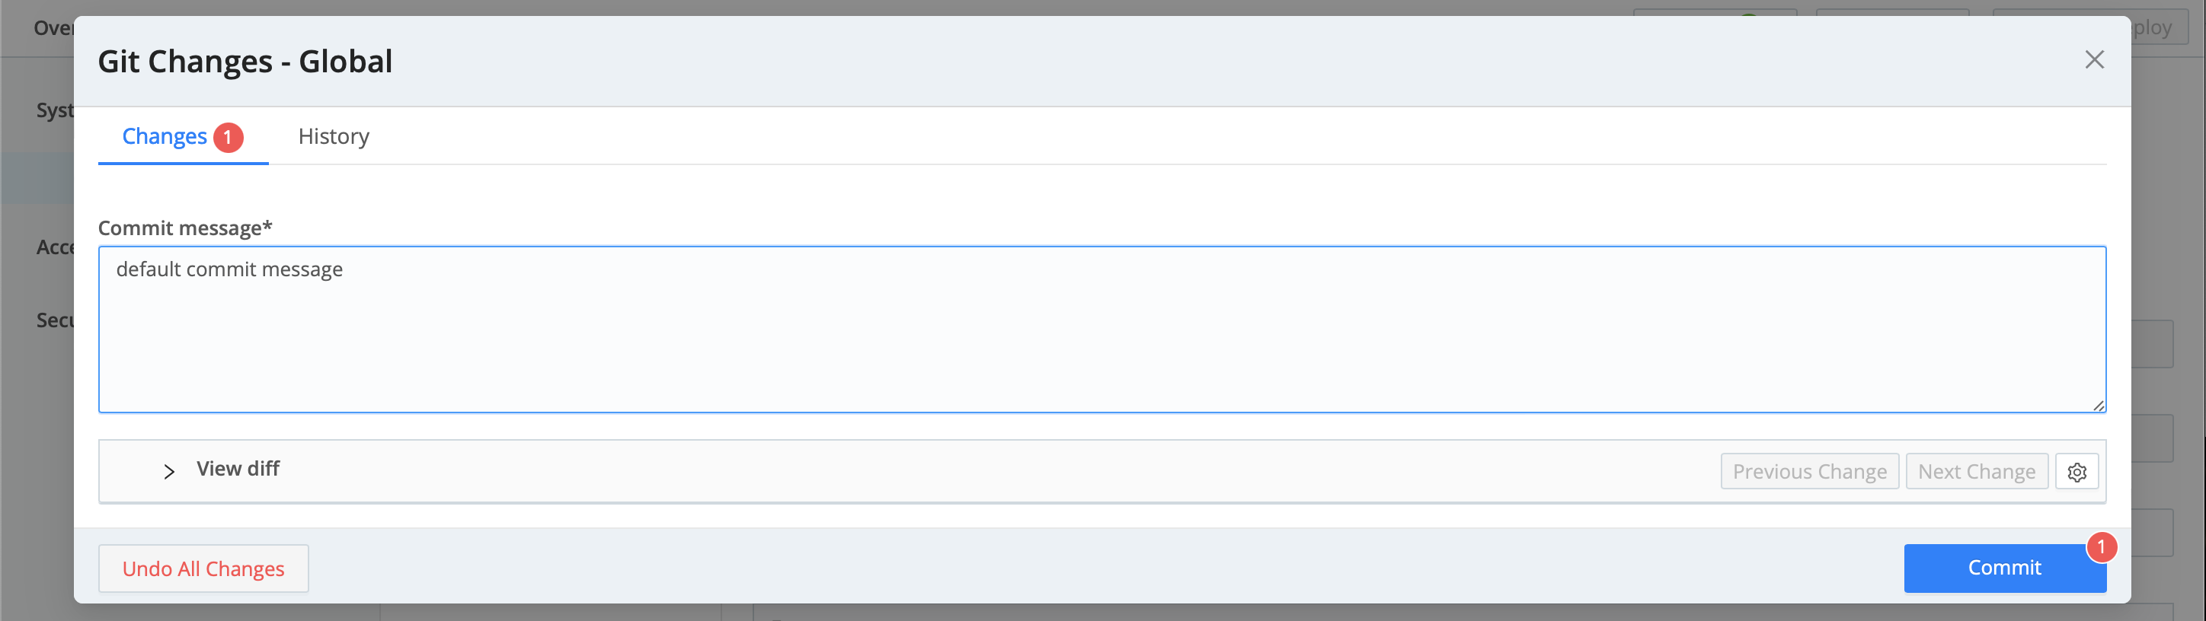
Task: Close the Git Changes dialog with the X
Action: [x=2095, y=59]
